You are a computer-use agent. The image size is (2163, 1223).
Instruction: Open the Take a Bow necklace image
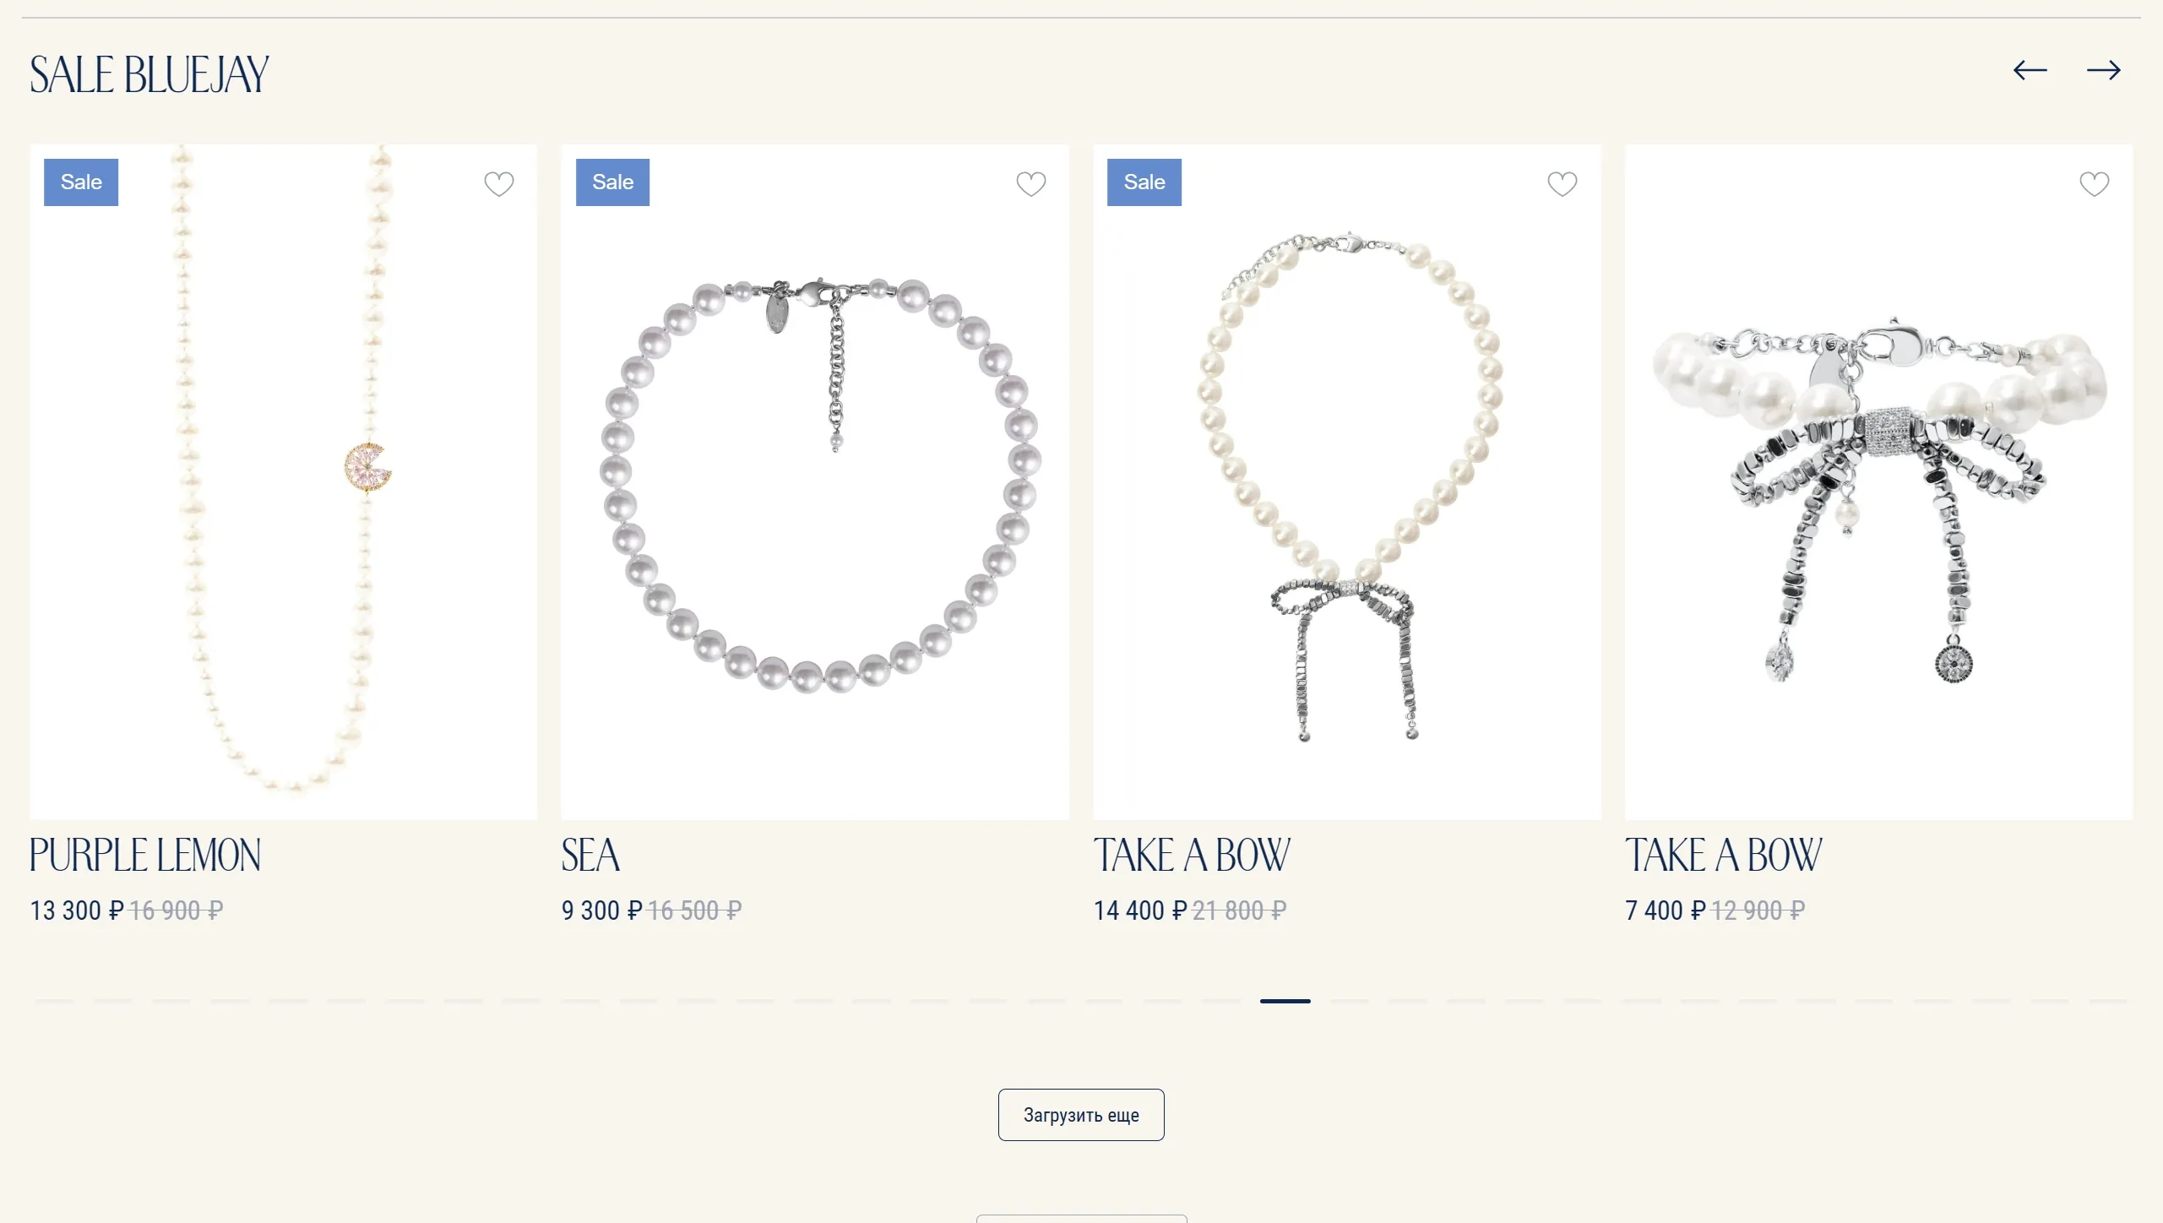[x=1346, y=481]
